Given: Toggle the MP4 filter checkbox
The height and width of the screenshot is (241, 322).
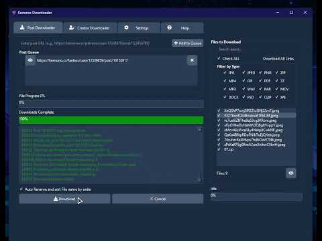Looking at the screenshot, I should coord(225,81).
